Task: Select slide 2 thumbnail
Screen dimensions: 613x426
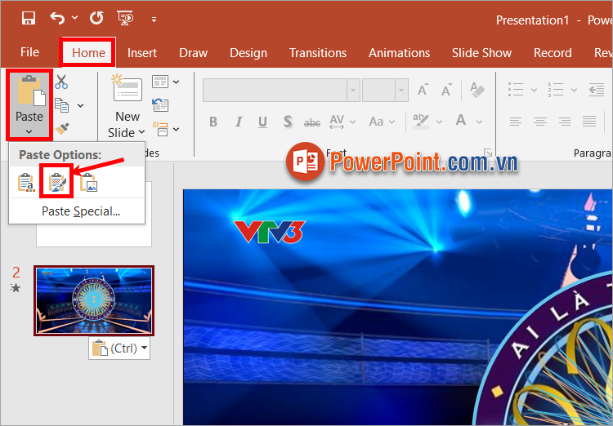Action: point(94,300)
